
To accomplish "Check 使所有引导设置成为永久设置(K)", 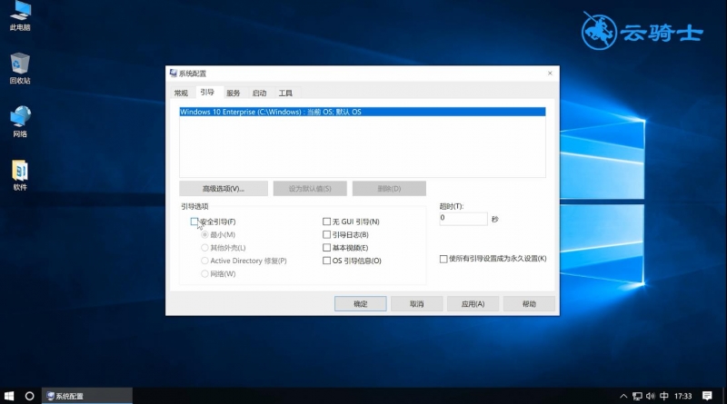I will pos(443,259).
